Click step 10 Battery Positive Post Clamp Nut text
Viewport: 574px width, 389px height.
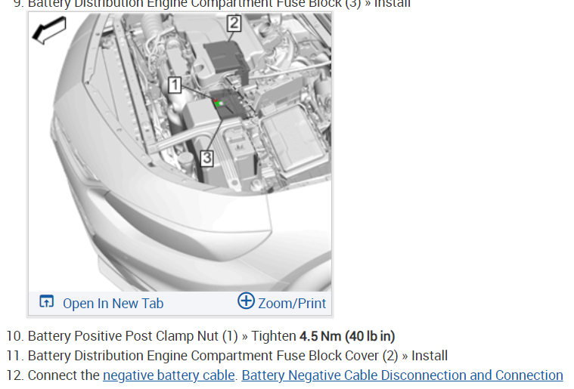(133, 336)
